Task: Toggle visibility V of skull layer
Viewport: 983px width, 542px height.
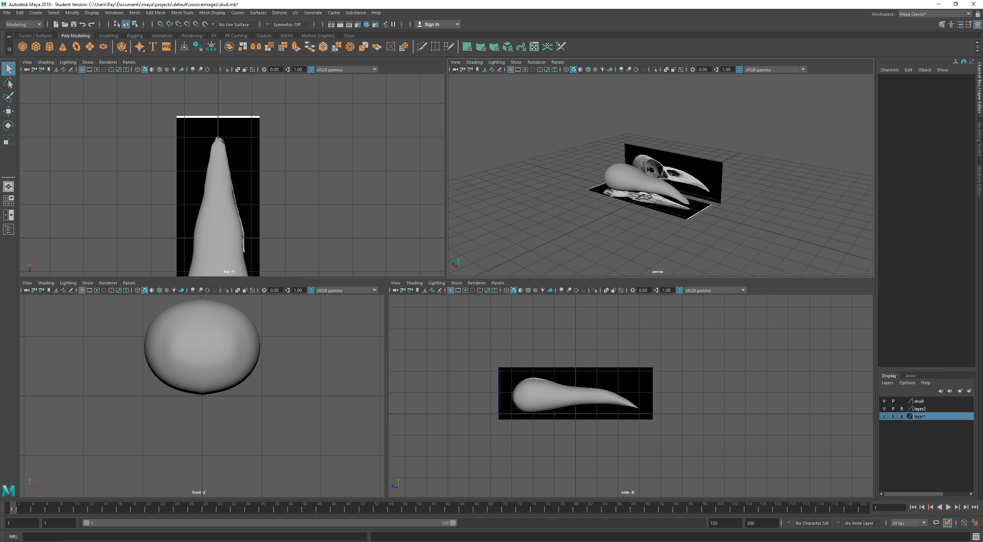Action: tap(884, 401)
